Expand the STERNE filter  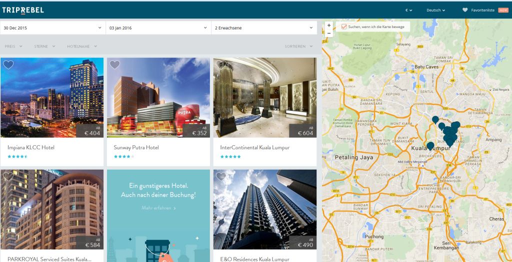pyautogui.click(x=44, y=46)
